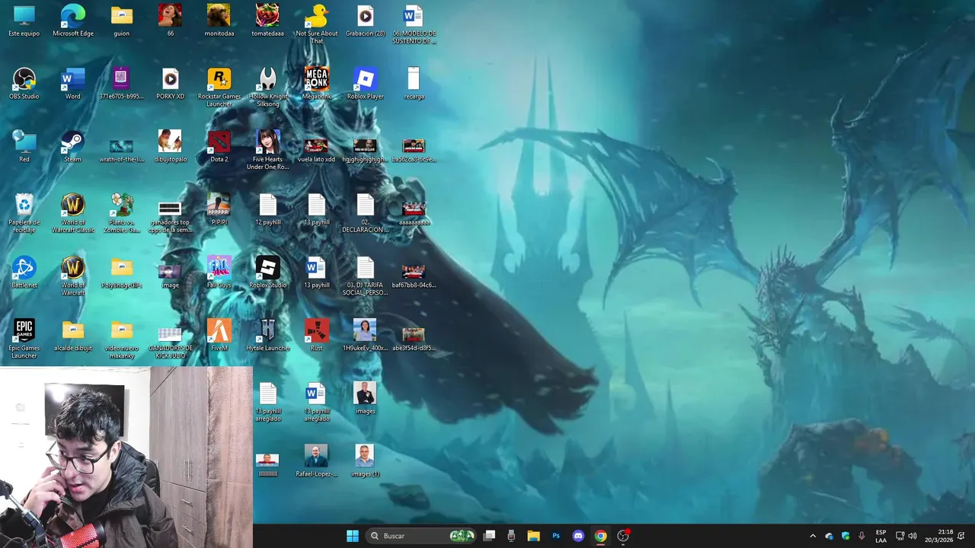Open the FiveM desktop shortcut
975x548 pixels.
tap(219, 336)
